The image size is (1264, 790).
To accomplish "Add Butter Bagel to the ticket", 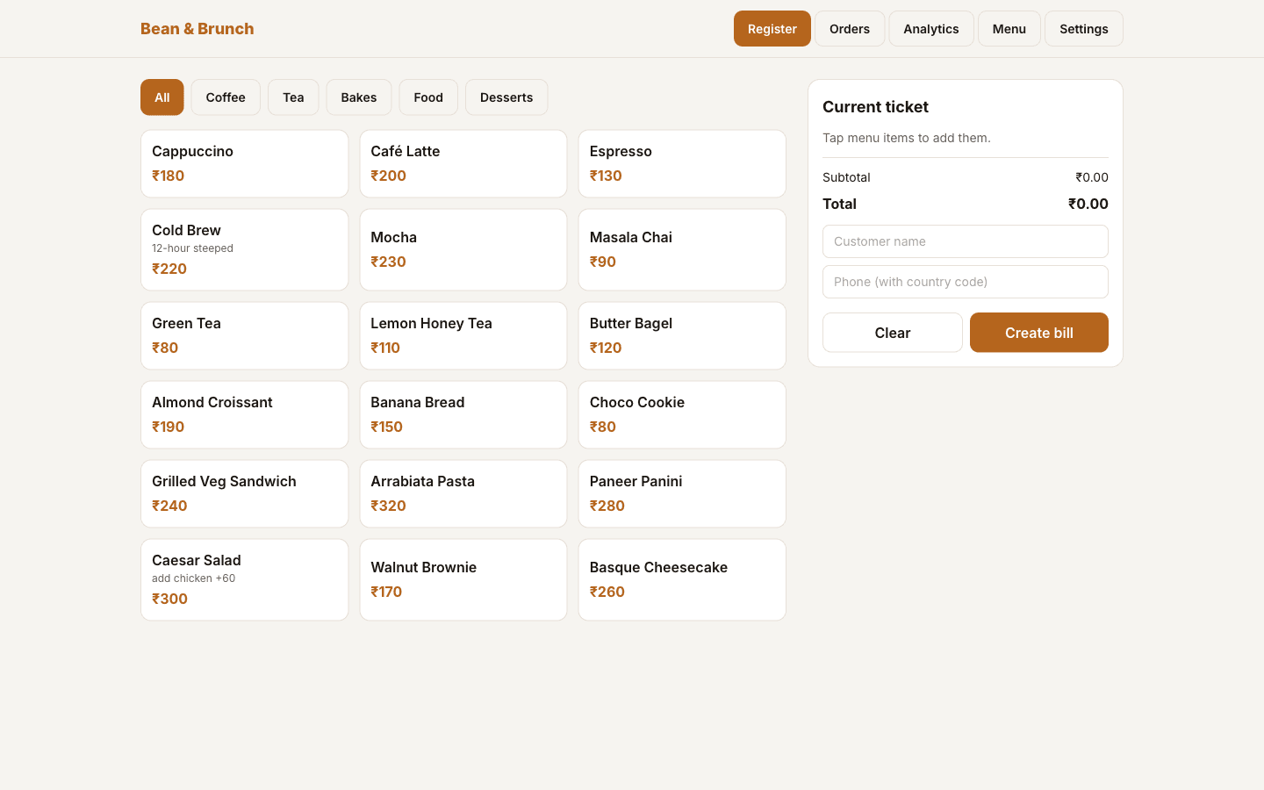I will pos(682,336).
